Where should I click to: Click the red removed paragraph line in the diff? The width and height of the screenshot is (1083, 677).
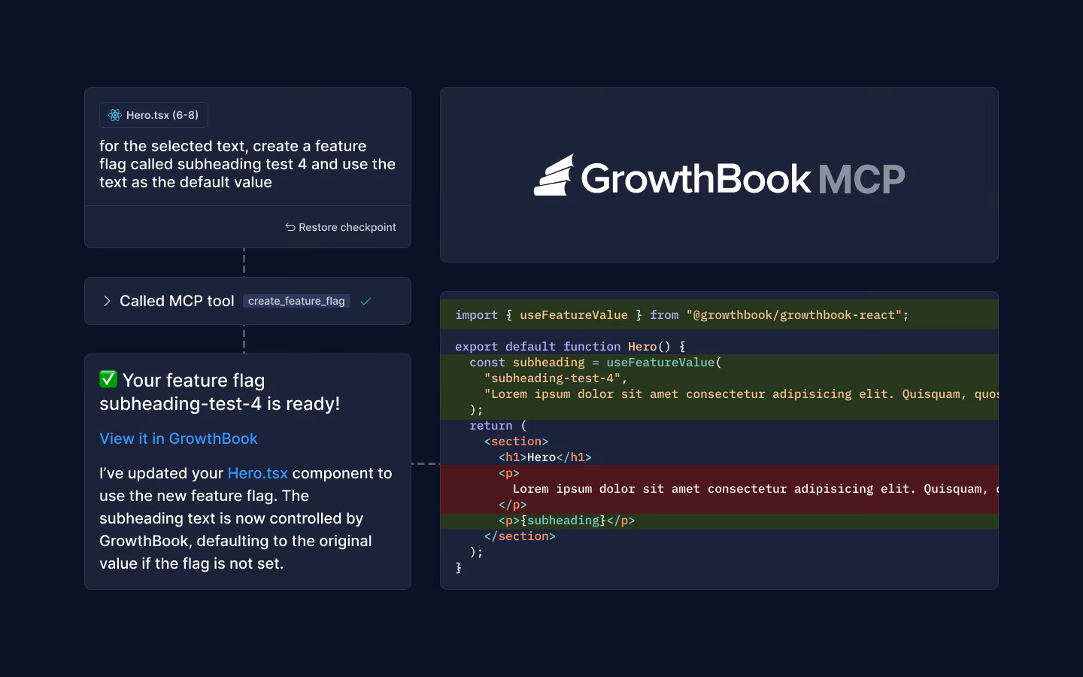pos(714,489)
